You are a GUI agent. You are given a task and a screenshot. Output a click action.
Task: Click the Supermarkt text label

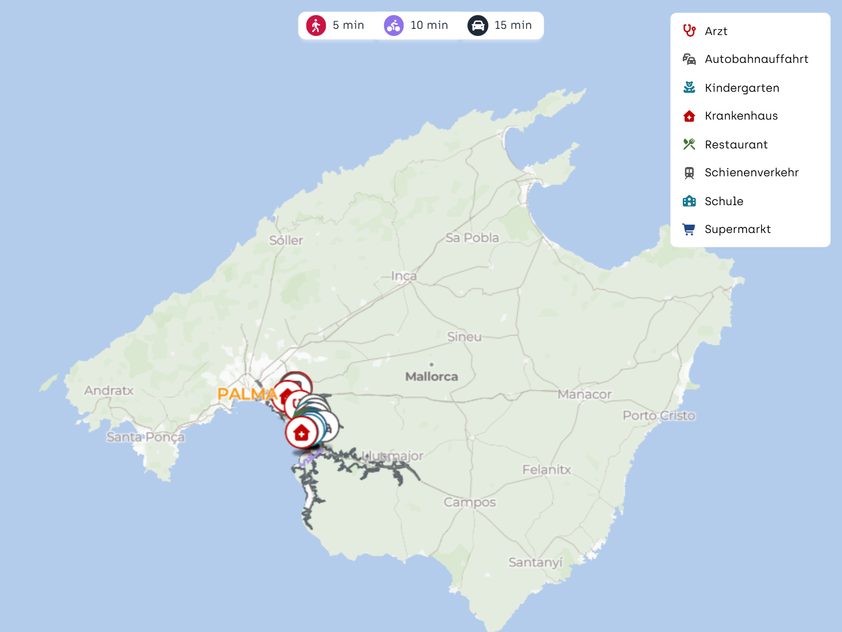click(737, 229)
